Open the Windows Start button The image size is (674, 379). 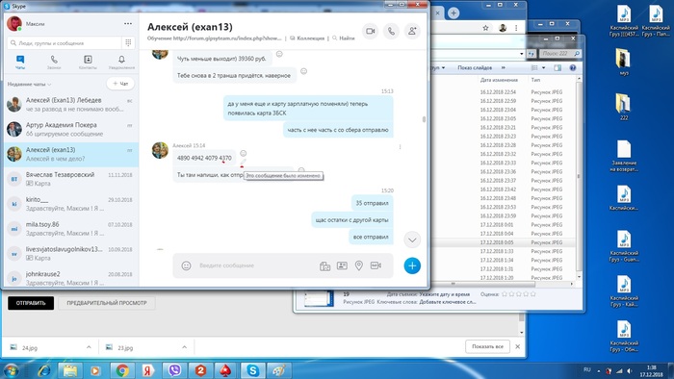click(11, 370)
